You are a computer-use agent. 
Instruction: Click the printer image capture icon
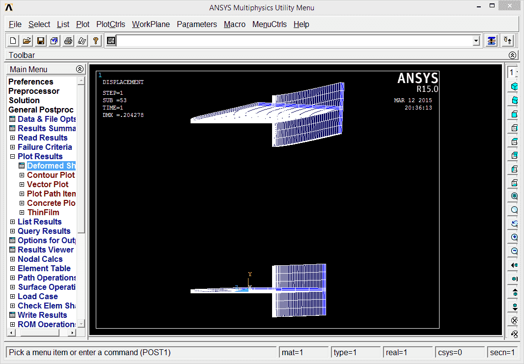(68, 41)
